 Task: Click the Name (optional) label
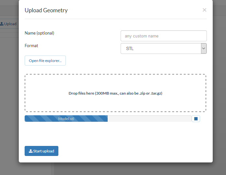tap(39, 33)
